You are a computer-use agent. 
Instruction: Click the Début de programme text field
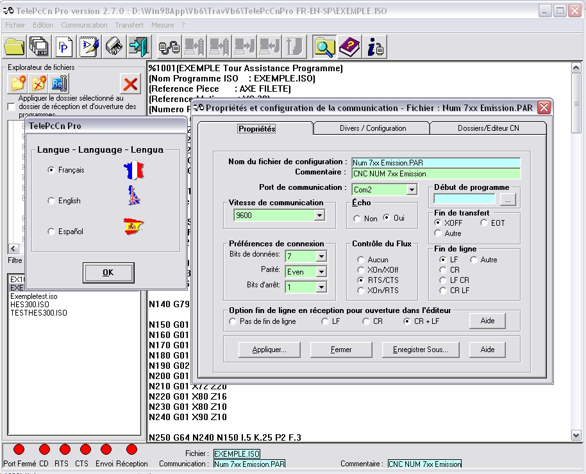465,199
